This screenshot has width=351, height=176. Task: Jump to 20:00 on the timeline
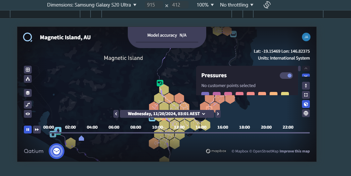266,127
